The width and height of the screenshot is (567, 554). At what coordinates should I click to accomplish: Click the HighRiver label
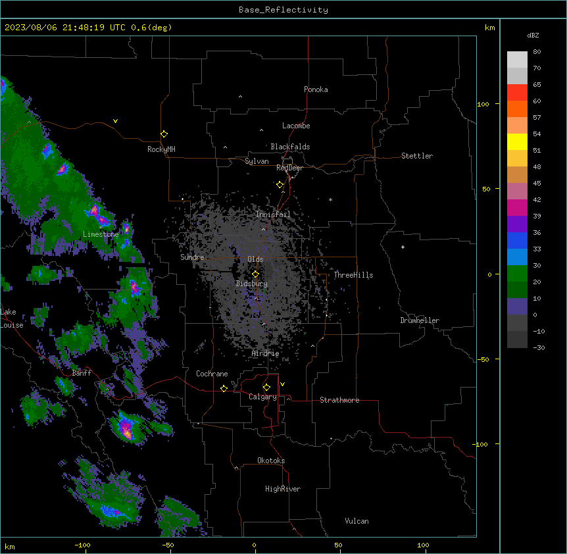click(283, 489)
